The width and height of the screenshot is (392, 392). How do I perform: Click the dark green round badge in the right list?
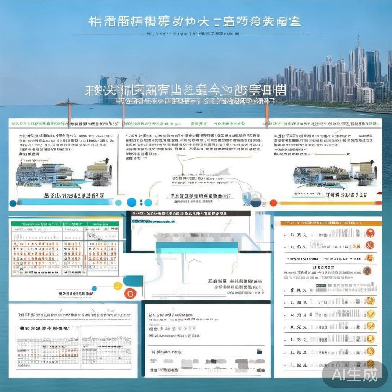coord(367,271)
